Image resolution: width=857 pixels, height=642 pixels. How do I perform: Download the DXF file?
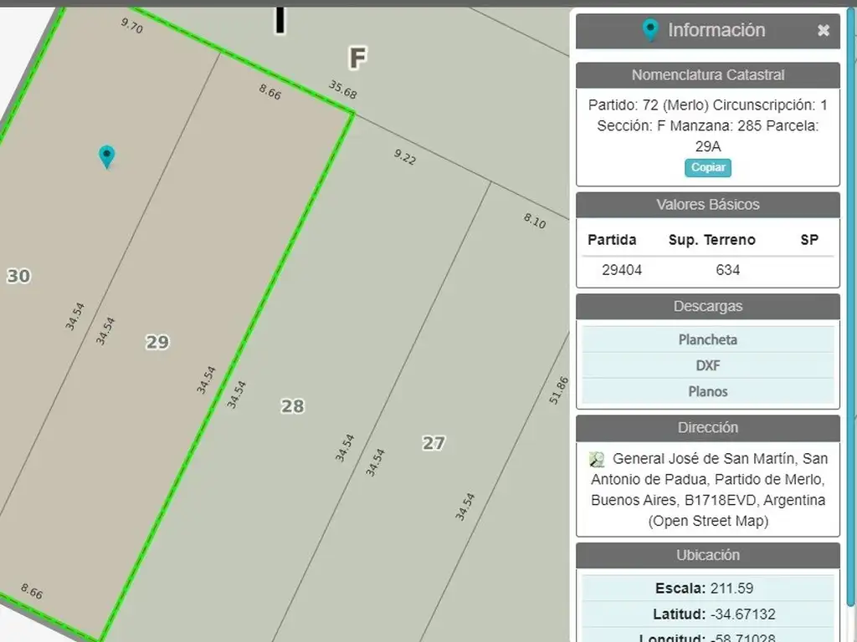[707, 365]
